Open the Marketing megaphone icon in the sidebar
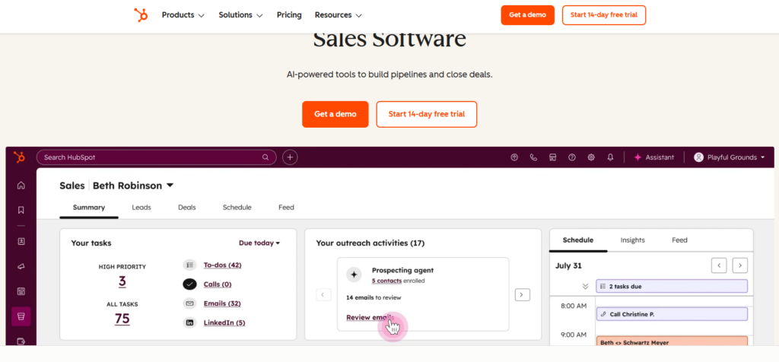This screenshot has height=362, width=779. click(21, 267)
